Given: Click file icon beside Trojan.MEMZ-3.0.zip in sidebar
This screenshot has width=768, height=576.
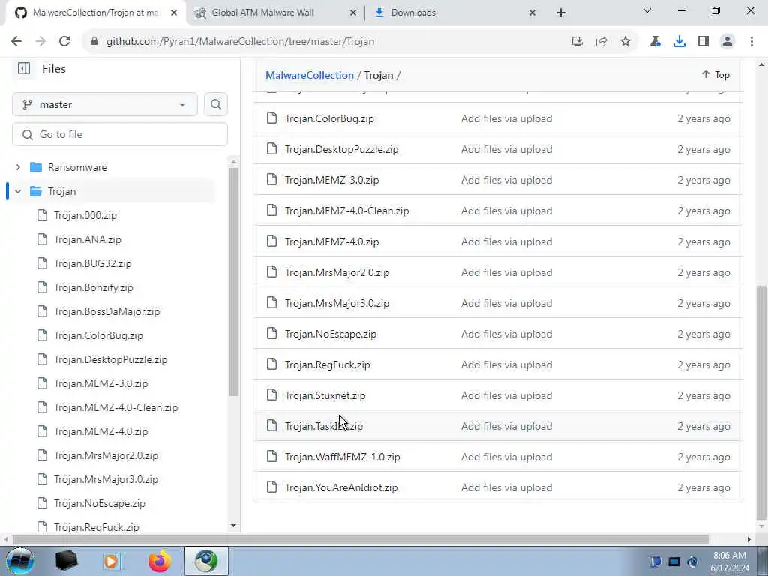Looking at the screenshot, I should coord(43,383).
